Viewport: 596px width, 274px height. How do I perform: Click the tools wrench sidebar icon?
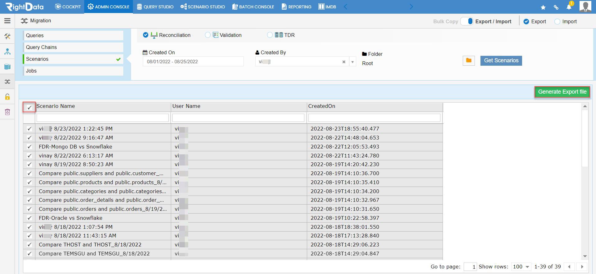point(7,37)
